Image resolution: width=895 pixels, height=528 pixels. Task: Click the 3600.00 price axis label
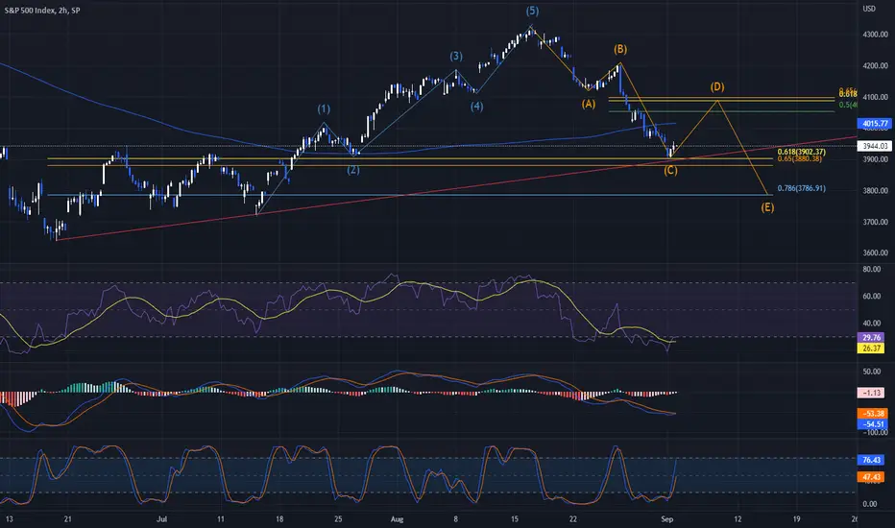(x=875, y=252)
